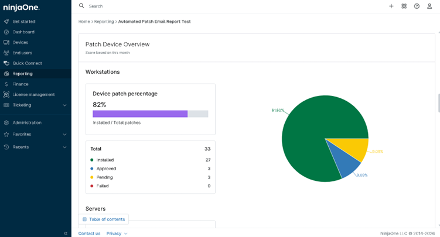Click the Contact us link
Image resolution: width=440 pixels, height=237 pixels.
(89, 233)
